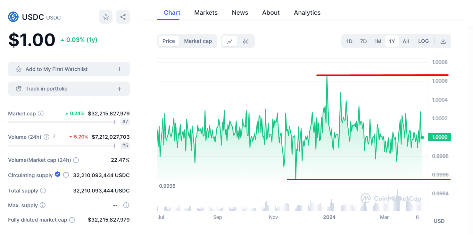Click the Volume/Market cap info icon

[76, 160]
